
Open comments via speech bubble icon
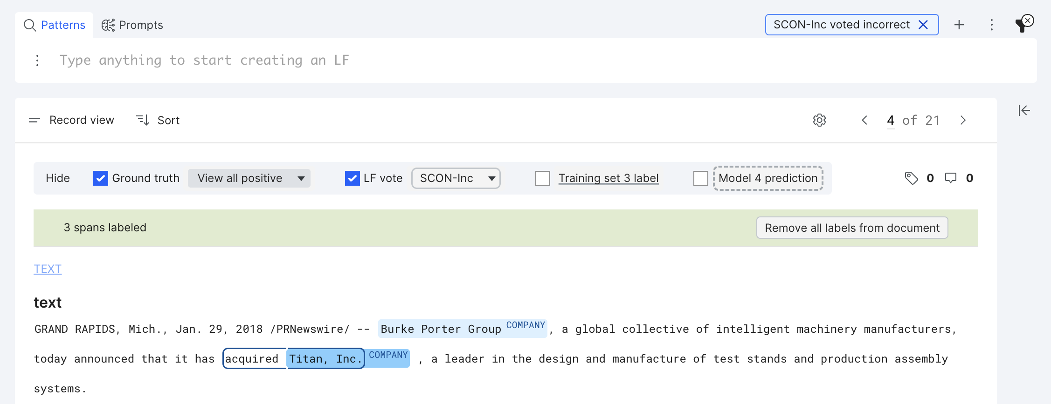950,178
